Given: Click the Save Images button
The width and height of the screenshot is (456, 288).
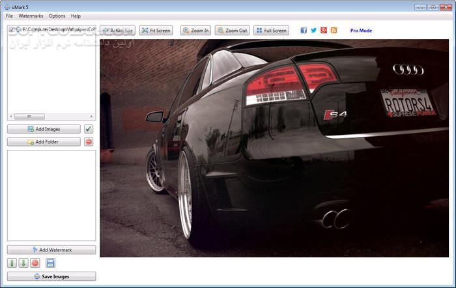Looking at the screenshot, I should [x=51, y=276].
